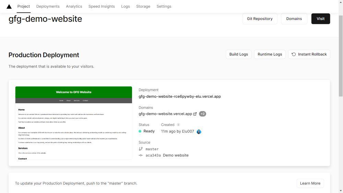Open Build Logs
343x193 pixels.
click(x=238, y=54)
